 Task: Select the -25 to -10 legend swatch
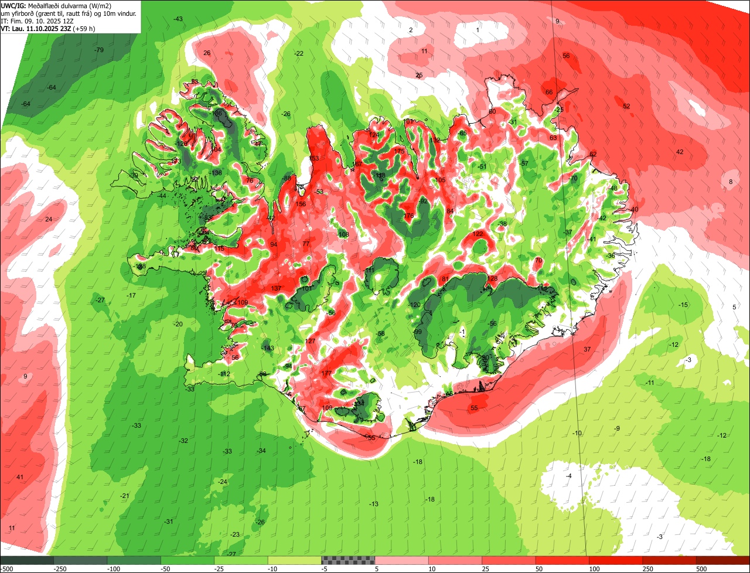pyautogui.click(x=241, y=560)
